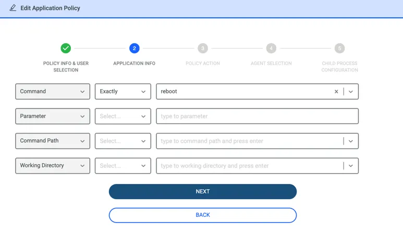Open the Command type dropdown
This screenshot has width=403, height=245.
coord(53,92)
